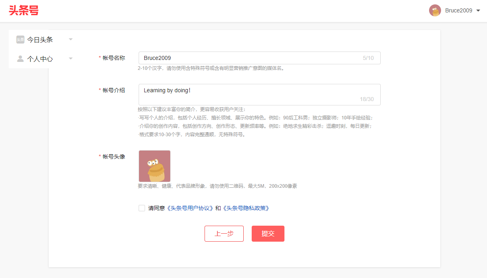The height and width of the screenshot is (278, 487).
Task: Click the 帐号名称 field label
Action: point(114,58)
